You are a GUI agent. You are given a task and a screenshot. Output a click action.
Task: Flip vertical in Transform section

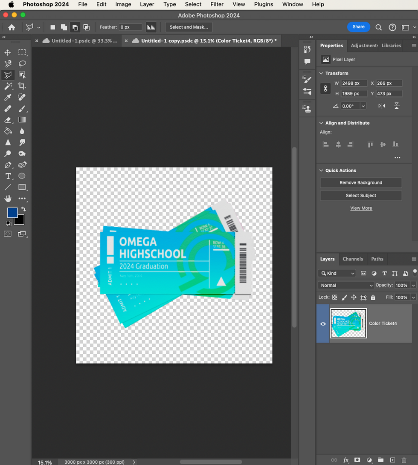tap(397, 106)
